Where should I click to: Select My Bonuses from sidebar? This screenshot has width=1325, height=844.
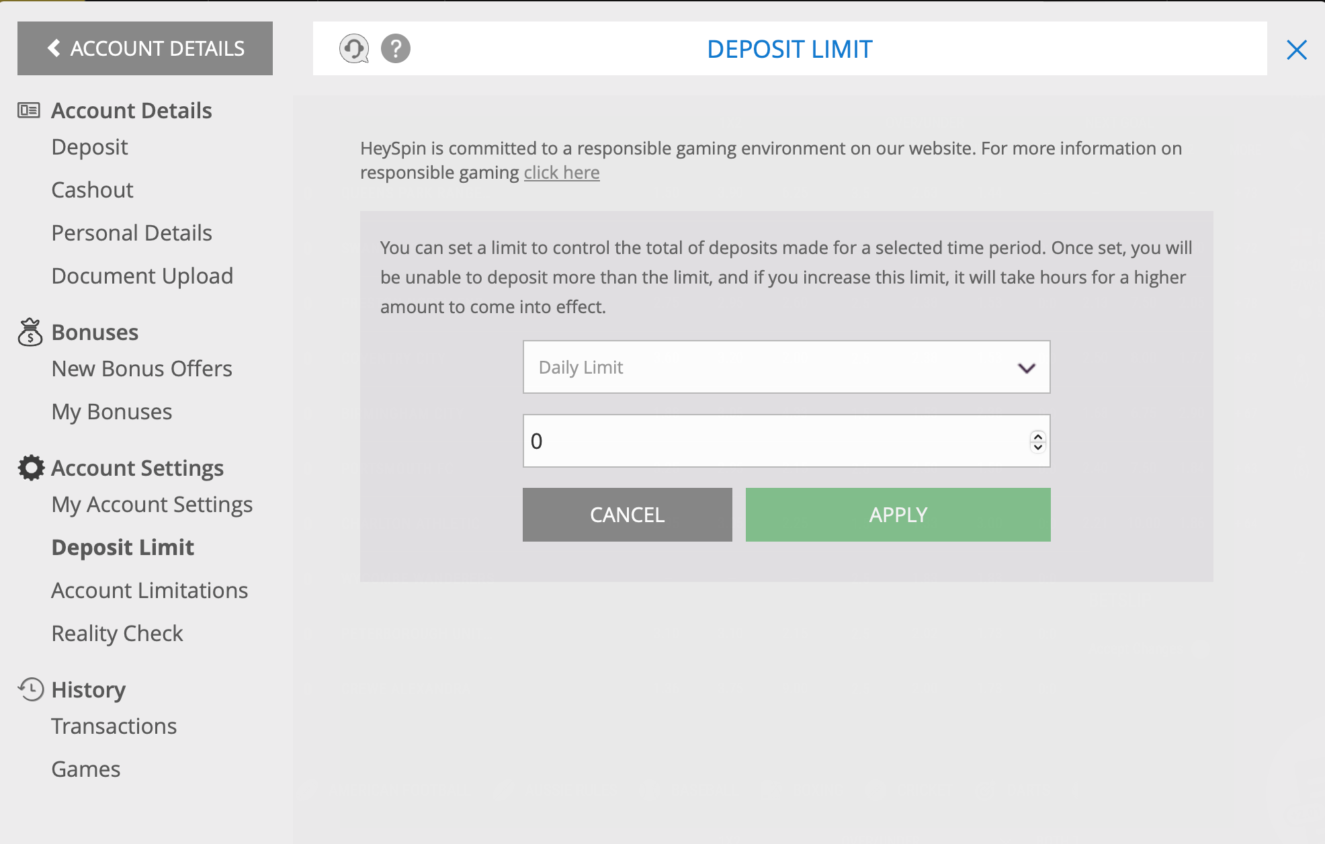coord(112,411)
